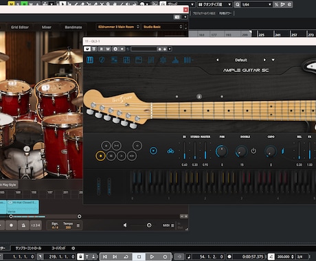Open the bar-chart EQ icon in Ample Guitar
The image size is (316, 261).
click(175, 60)
